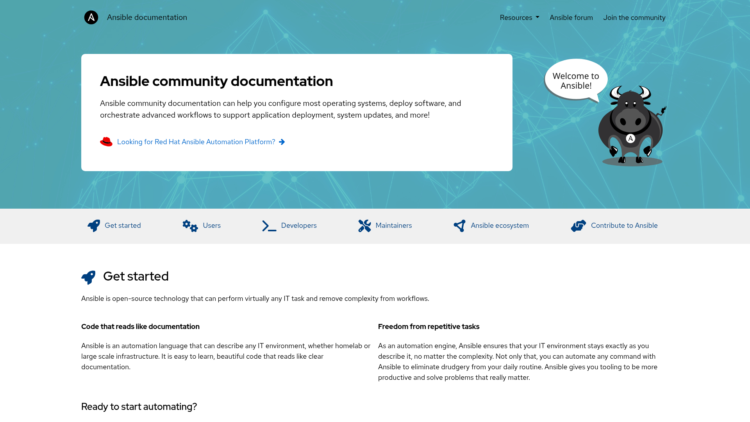
Task: Select the rocket icon beside the Get started heading
Action: pos(89,277)
